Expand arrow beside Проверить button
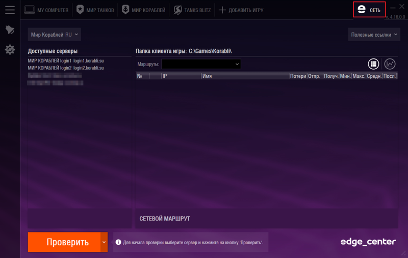 pos(104,242)
